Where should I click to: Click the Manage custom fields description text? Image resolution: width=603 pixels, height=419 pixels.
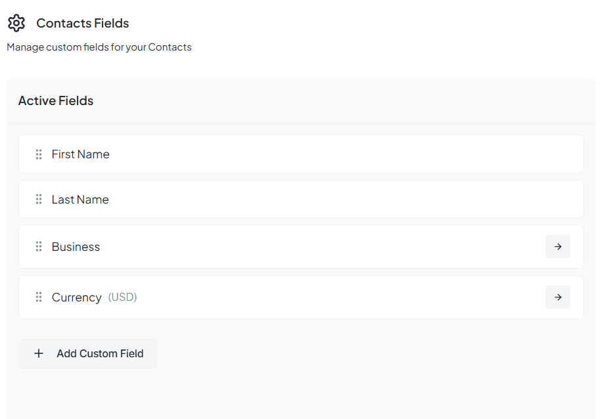coord(99,47)
